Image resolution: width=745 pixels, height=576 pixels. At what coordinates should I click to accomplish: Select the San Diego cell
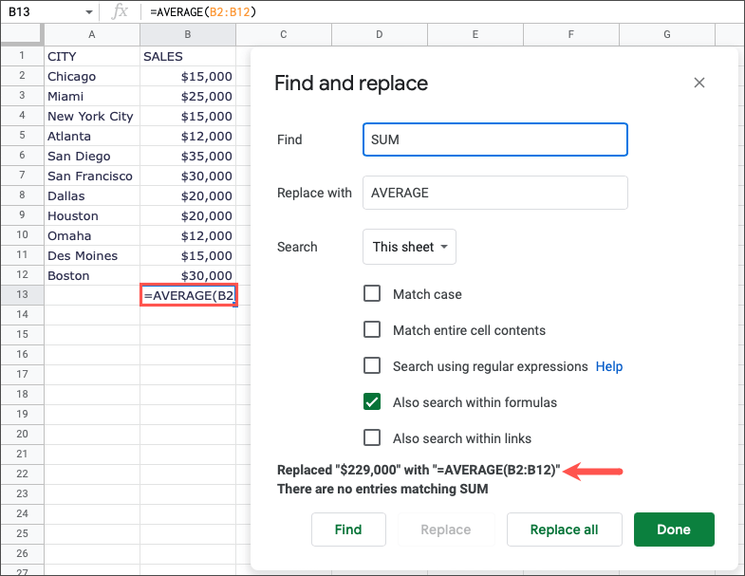(92, 156)
